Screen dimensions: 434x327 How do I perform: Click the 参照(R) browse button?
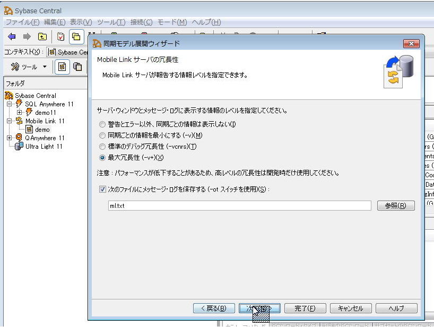click(395, 206)
